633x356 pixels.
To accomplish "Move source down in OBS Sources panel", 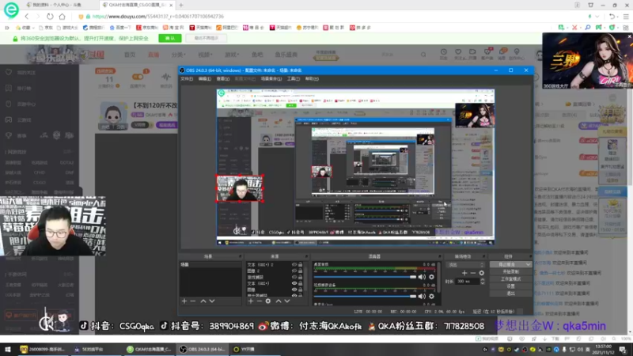I will tap(287, 301).
